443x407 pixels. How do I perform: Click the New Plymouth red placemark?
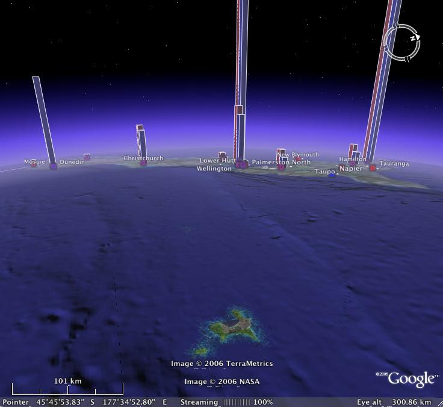[297, 160]
